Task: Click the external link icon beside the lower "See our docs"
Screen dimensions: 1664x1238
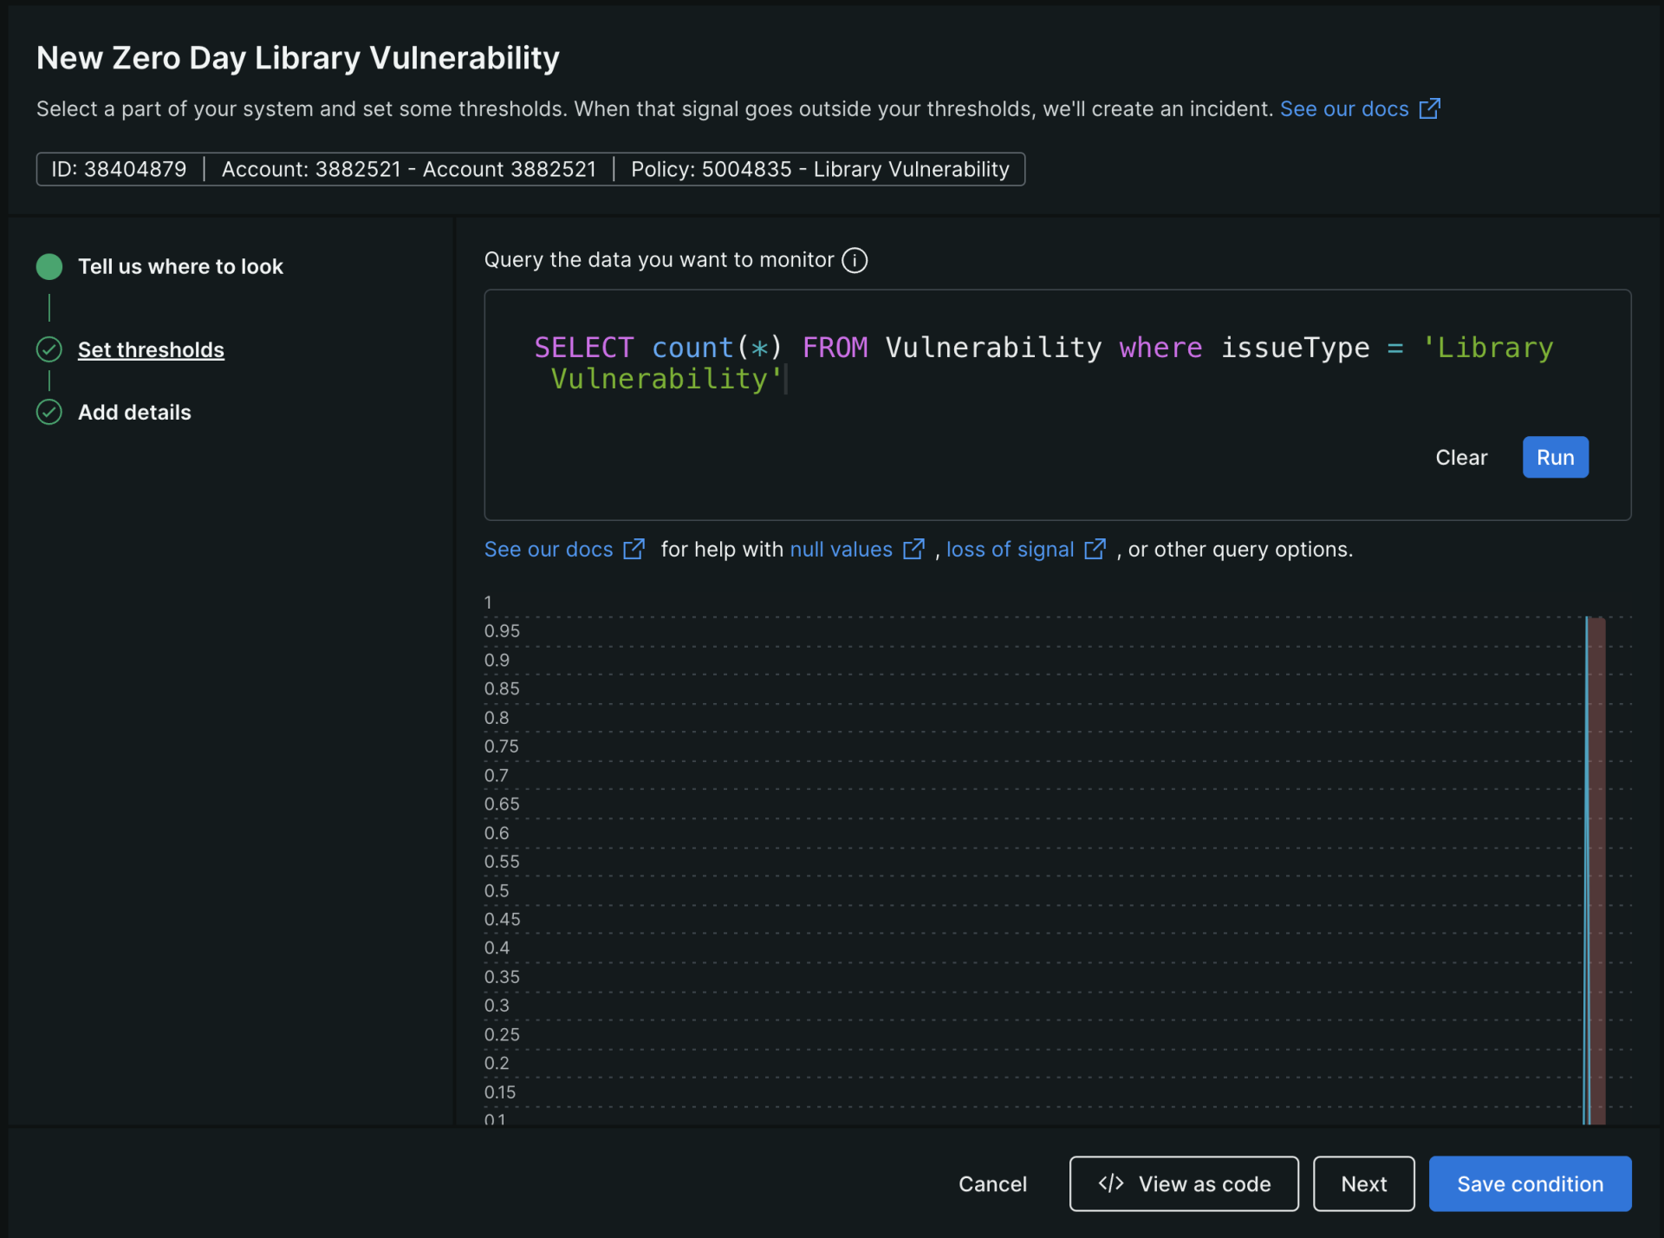Action: point(634,550)
